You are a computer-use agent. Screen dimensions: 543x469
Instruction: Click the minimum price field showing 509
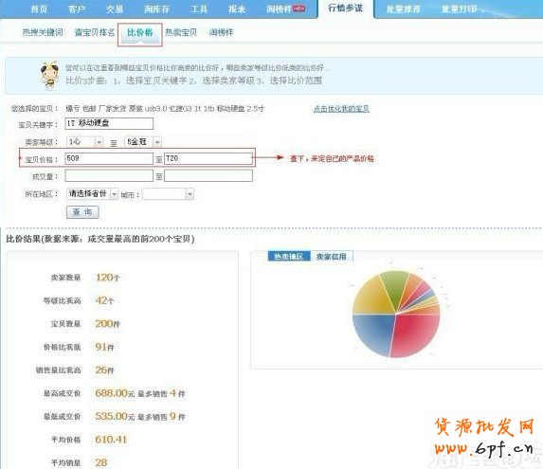(x=109, y=158)
